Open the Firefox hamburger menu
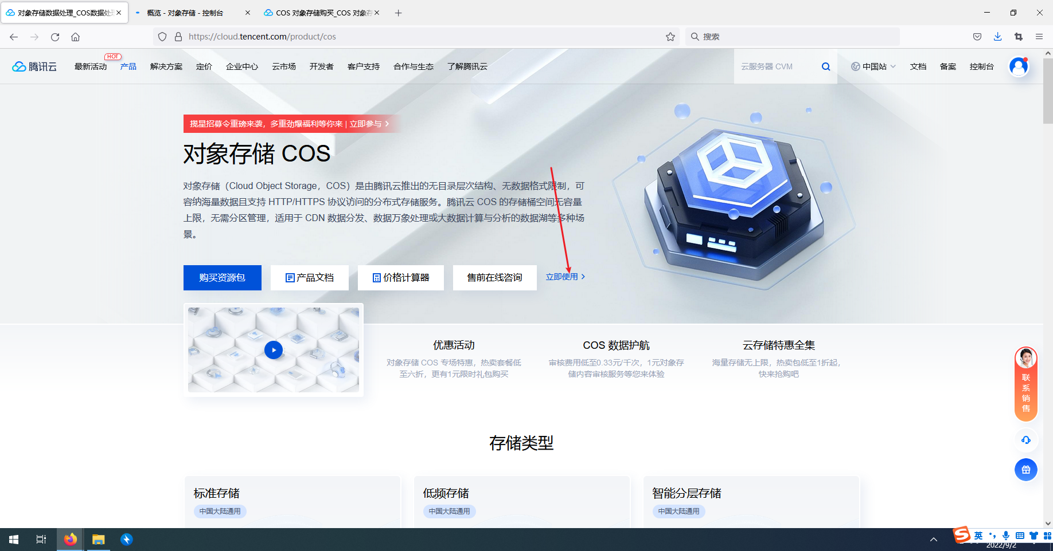Image resolution: width=1053 pixels, height=551 pixels. 1039,36
